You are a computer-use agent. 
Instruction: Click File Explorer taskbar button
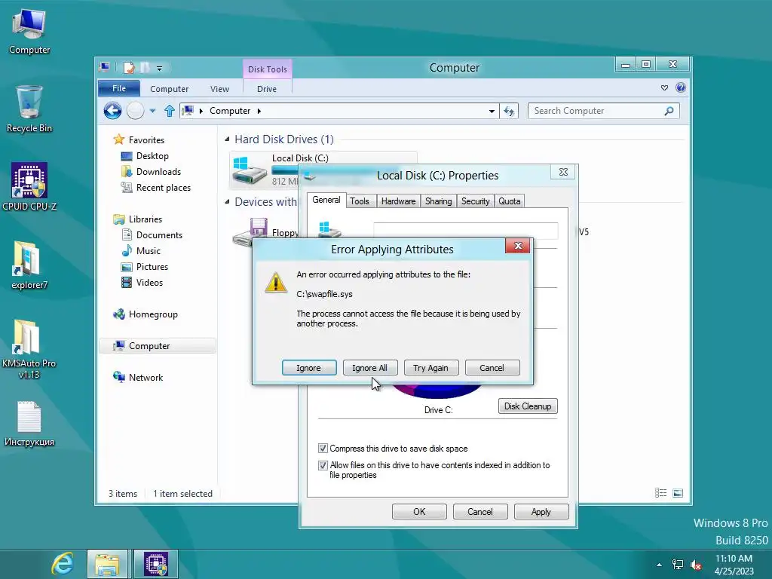tap(107, 564)
